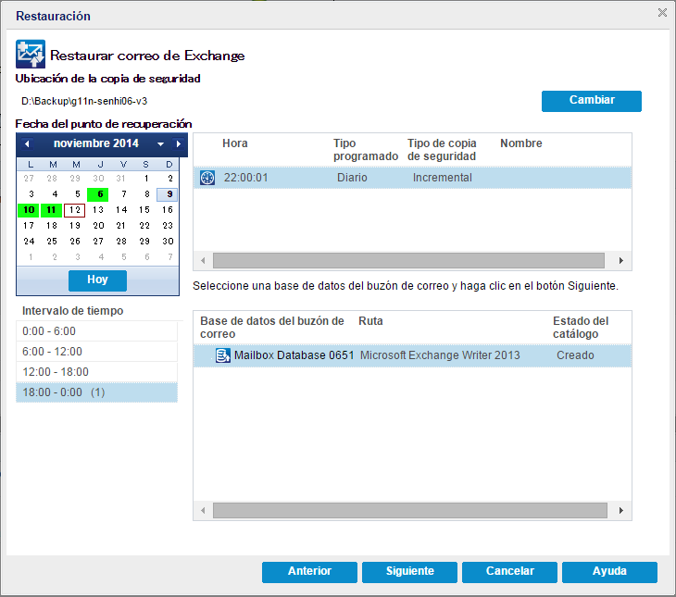Go to previous month in calendar

click(27, 144)
